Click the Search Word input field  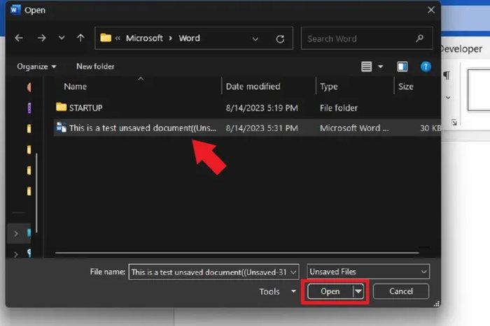(357, 38)
